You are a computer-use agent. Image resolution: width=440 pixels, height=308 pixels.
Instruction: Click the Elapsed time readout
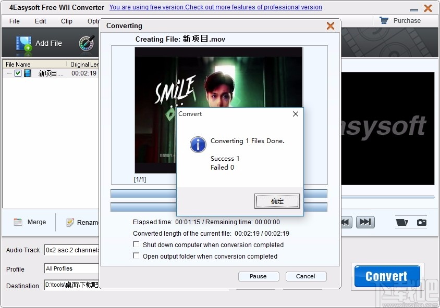(206, 222)
